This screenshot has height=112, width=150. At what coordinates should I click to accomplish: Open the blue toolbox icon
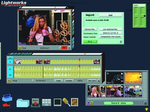click(x=7, y=98)
